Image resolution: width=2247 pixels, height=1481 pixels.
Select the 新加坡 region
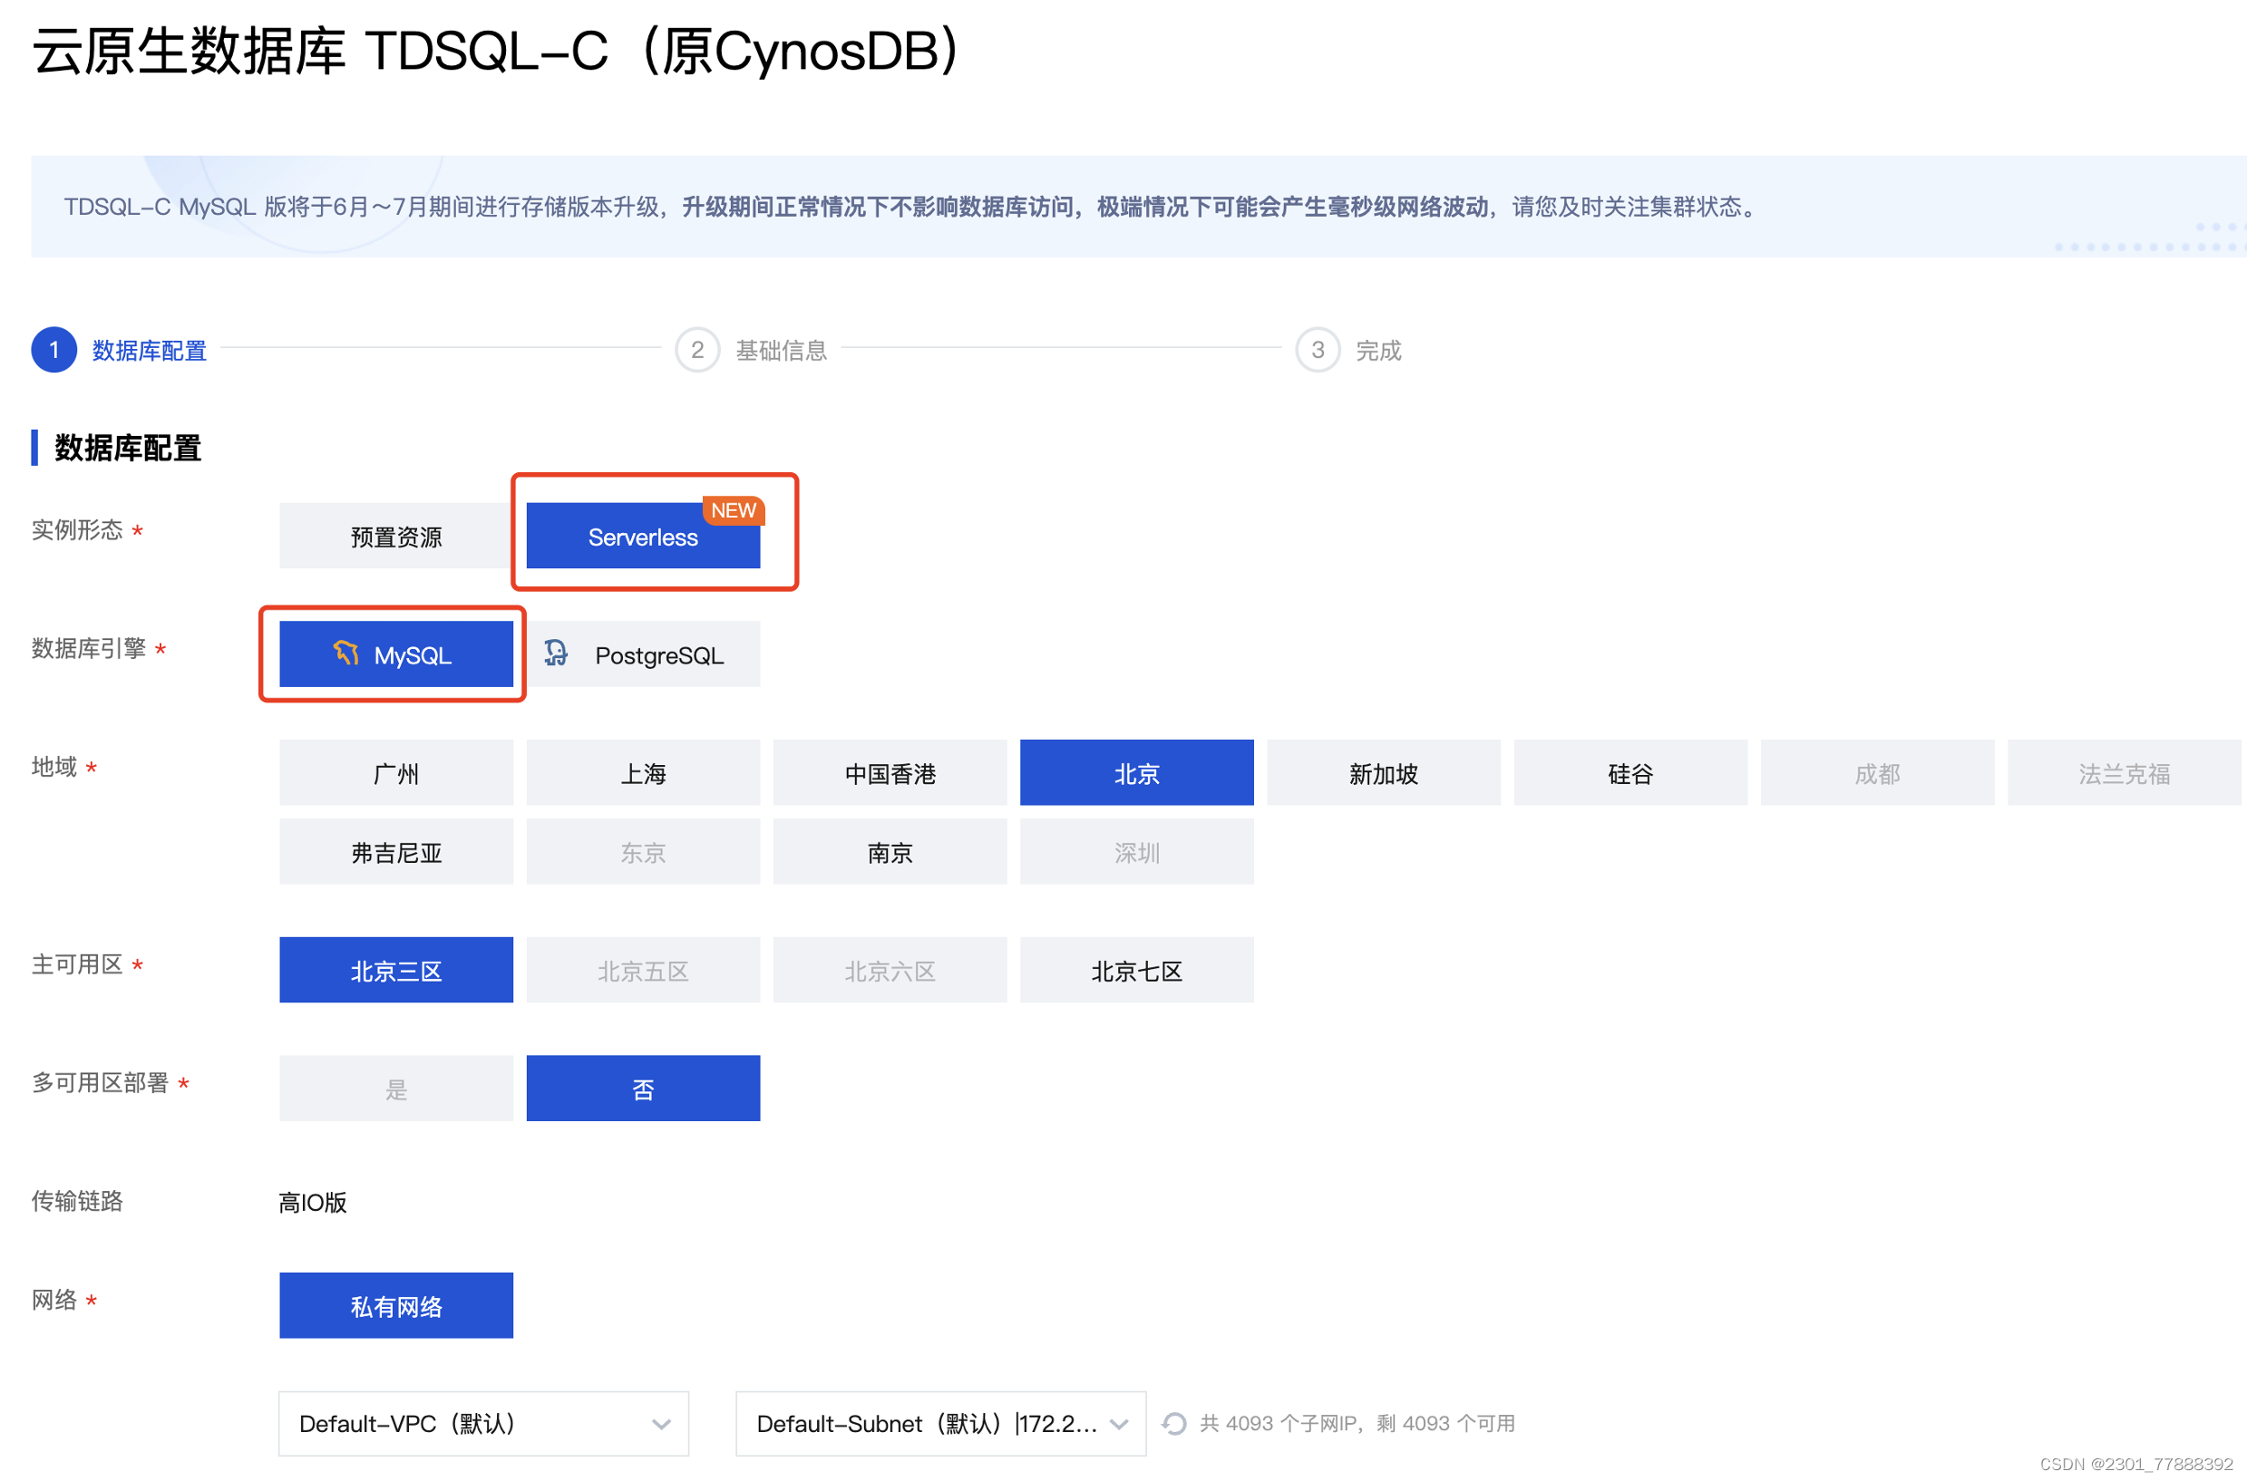[x=1384, y=772]
